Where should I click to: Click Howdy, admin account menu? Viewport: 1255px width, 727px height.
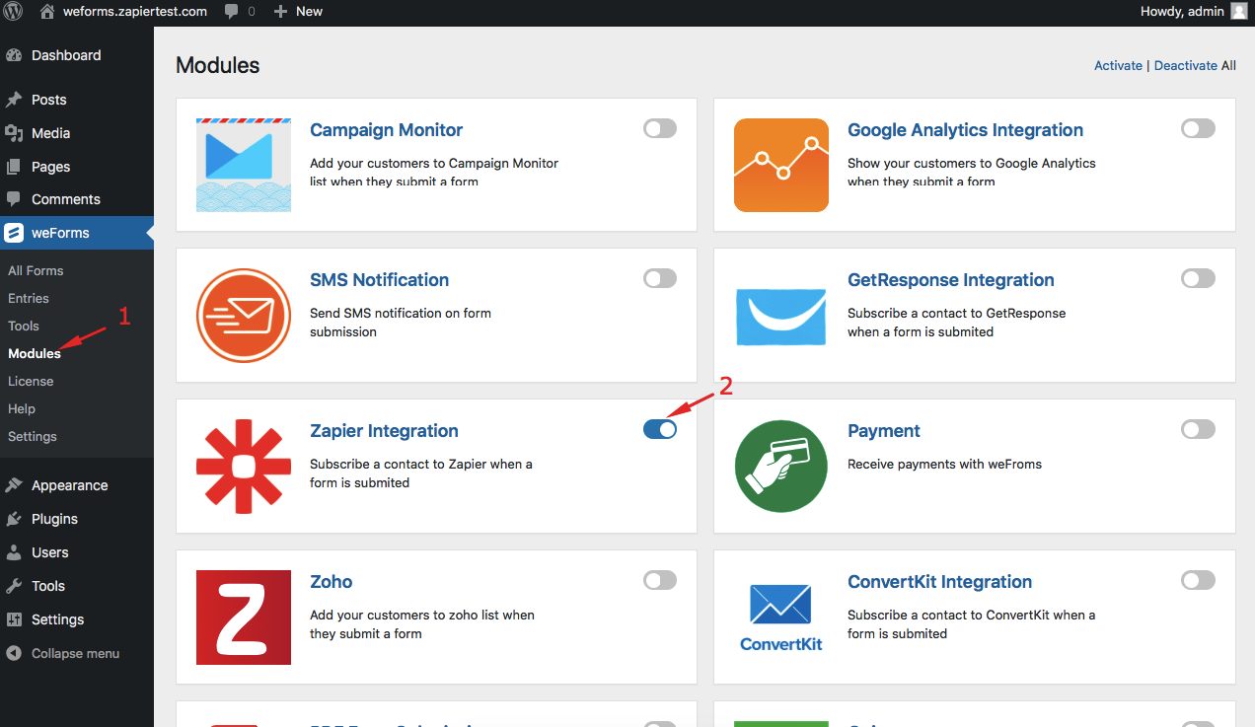tap(1194, 12)
